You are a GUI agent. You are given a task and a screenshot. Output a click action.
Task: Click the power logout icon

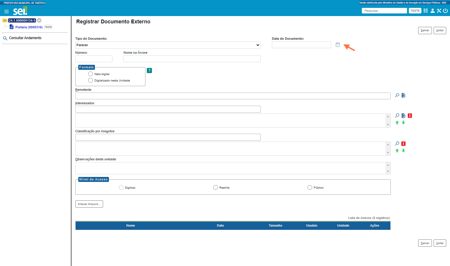click(445, 11)
